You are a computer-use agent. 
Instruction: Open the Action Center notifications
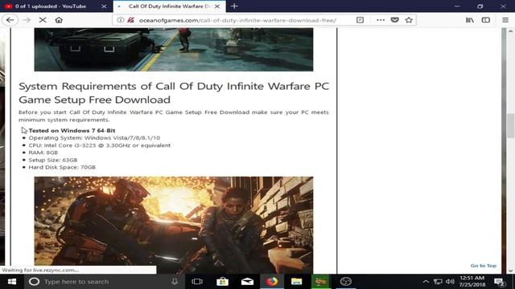click(499, 282)
